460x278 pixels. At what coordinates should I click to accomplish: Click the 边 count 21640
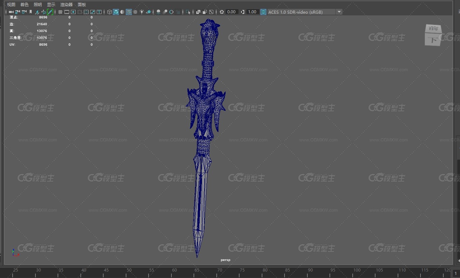click(x=42, y=24)
